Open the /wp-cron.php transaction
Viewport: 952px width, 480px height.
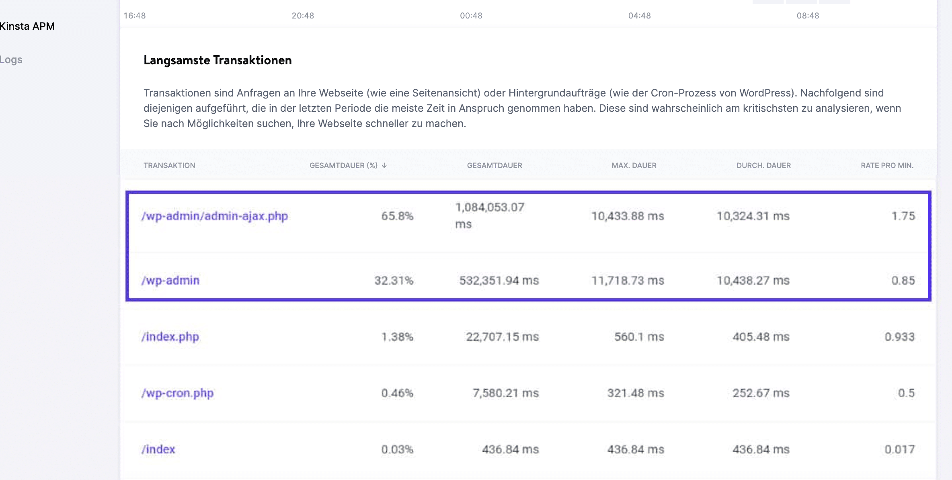click(x=178, y=393)
